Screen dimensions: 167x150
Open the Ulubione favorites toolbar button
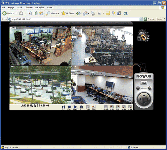click(68, 13)
